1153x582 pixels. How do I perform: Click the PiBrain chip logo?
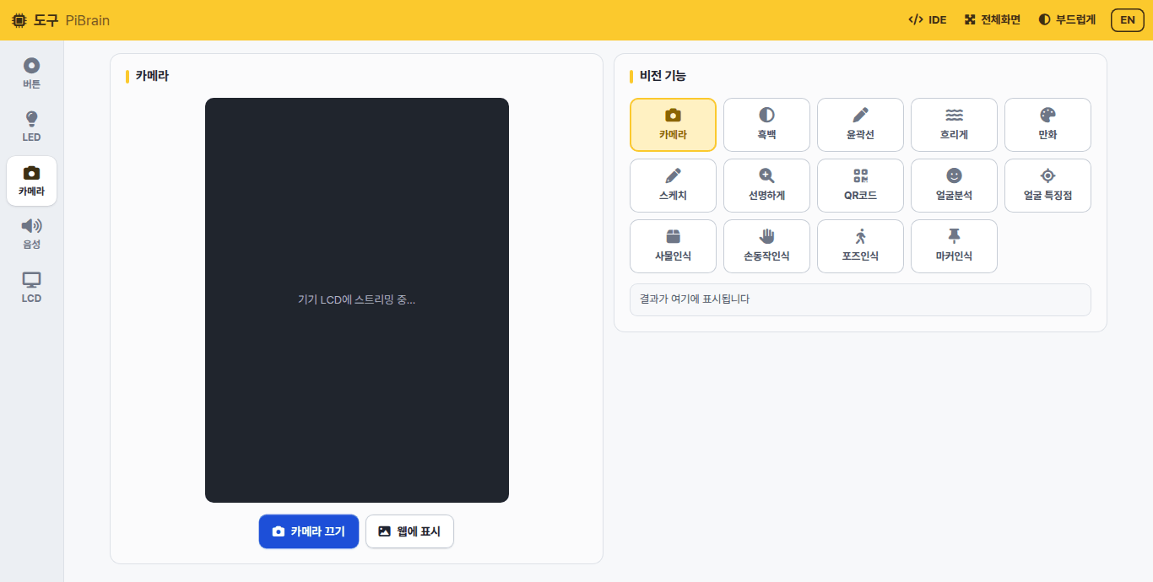coord(19,20)
